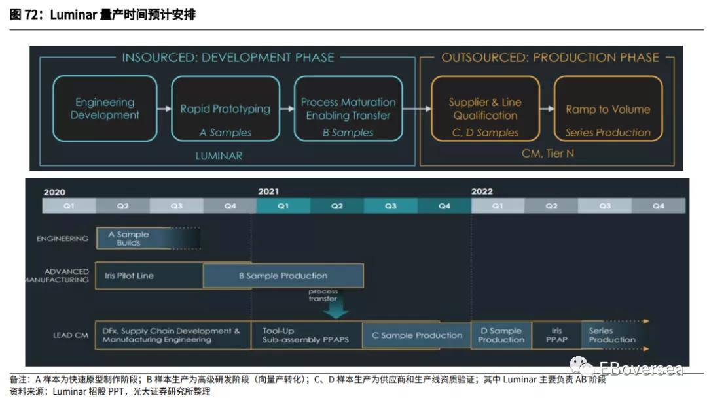Click the Q2 cell under 2021

click(337, 206)
